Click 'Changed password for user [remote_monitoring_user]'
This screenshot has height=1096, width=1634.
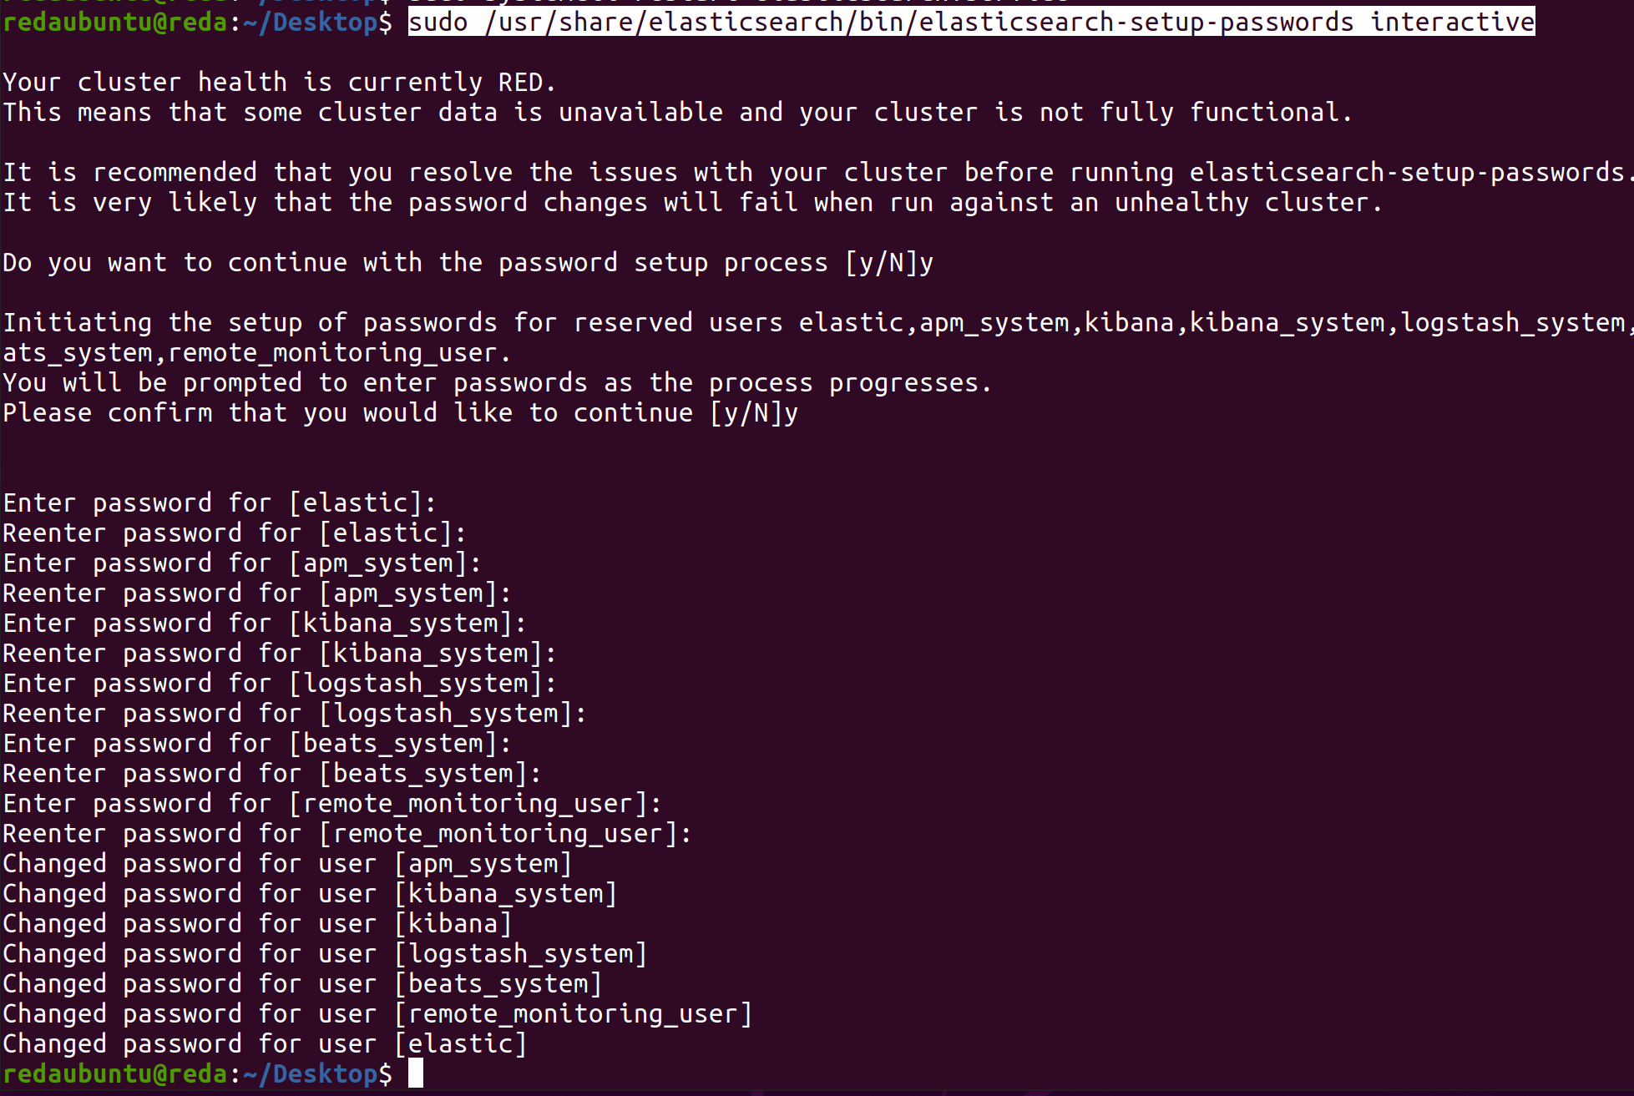click(x=377, y=1014)
